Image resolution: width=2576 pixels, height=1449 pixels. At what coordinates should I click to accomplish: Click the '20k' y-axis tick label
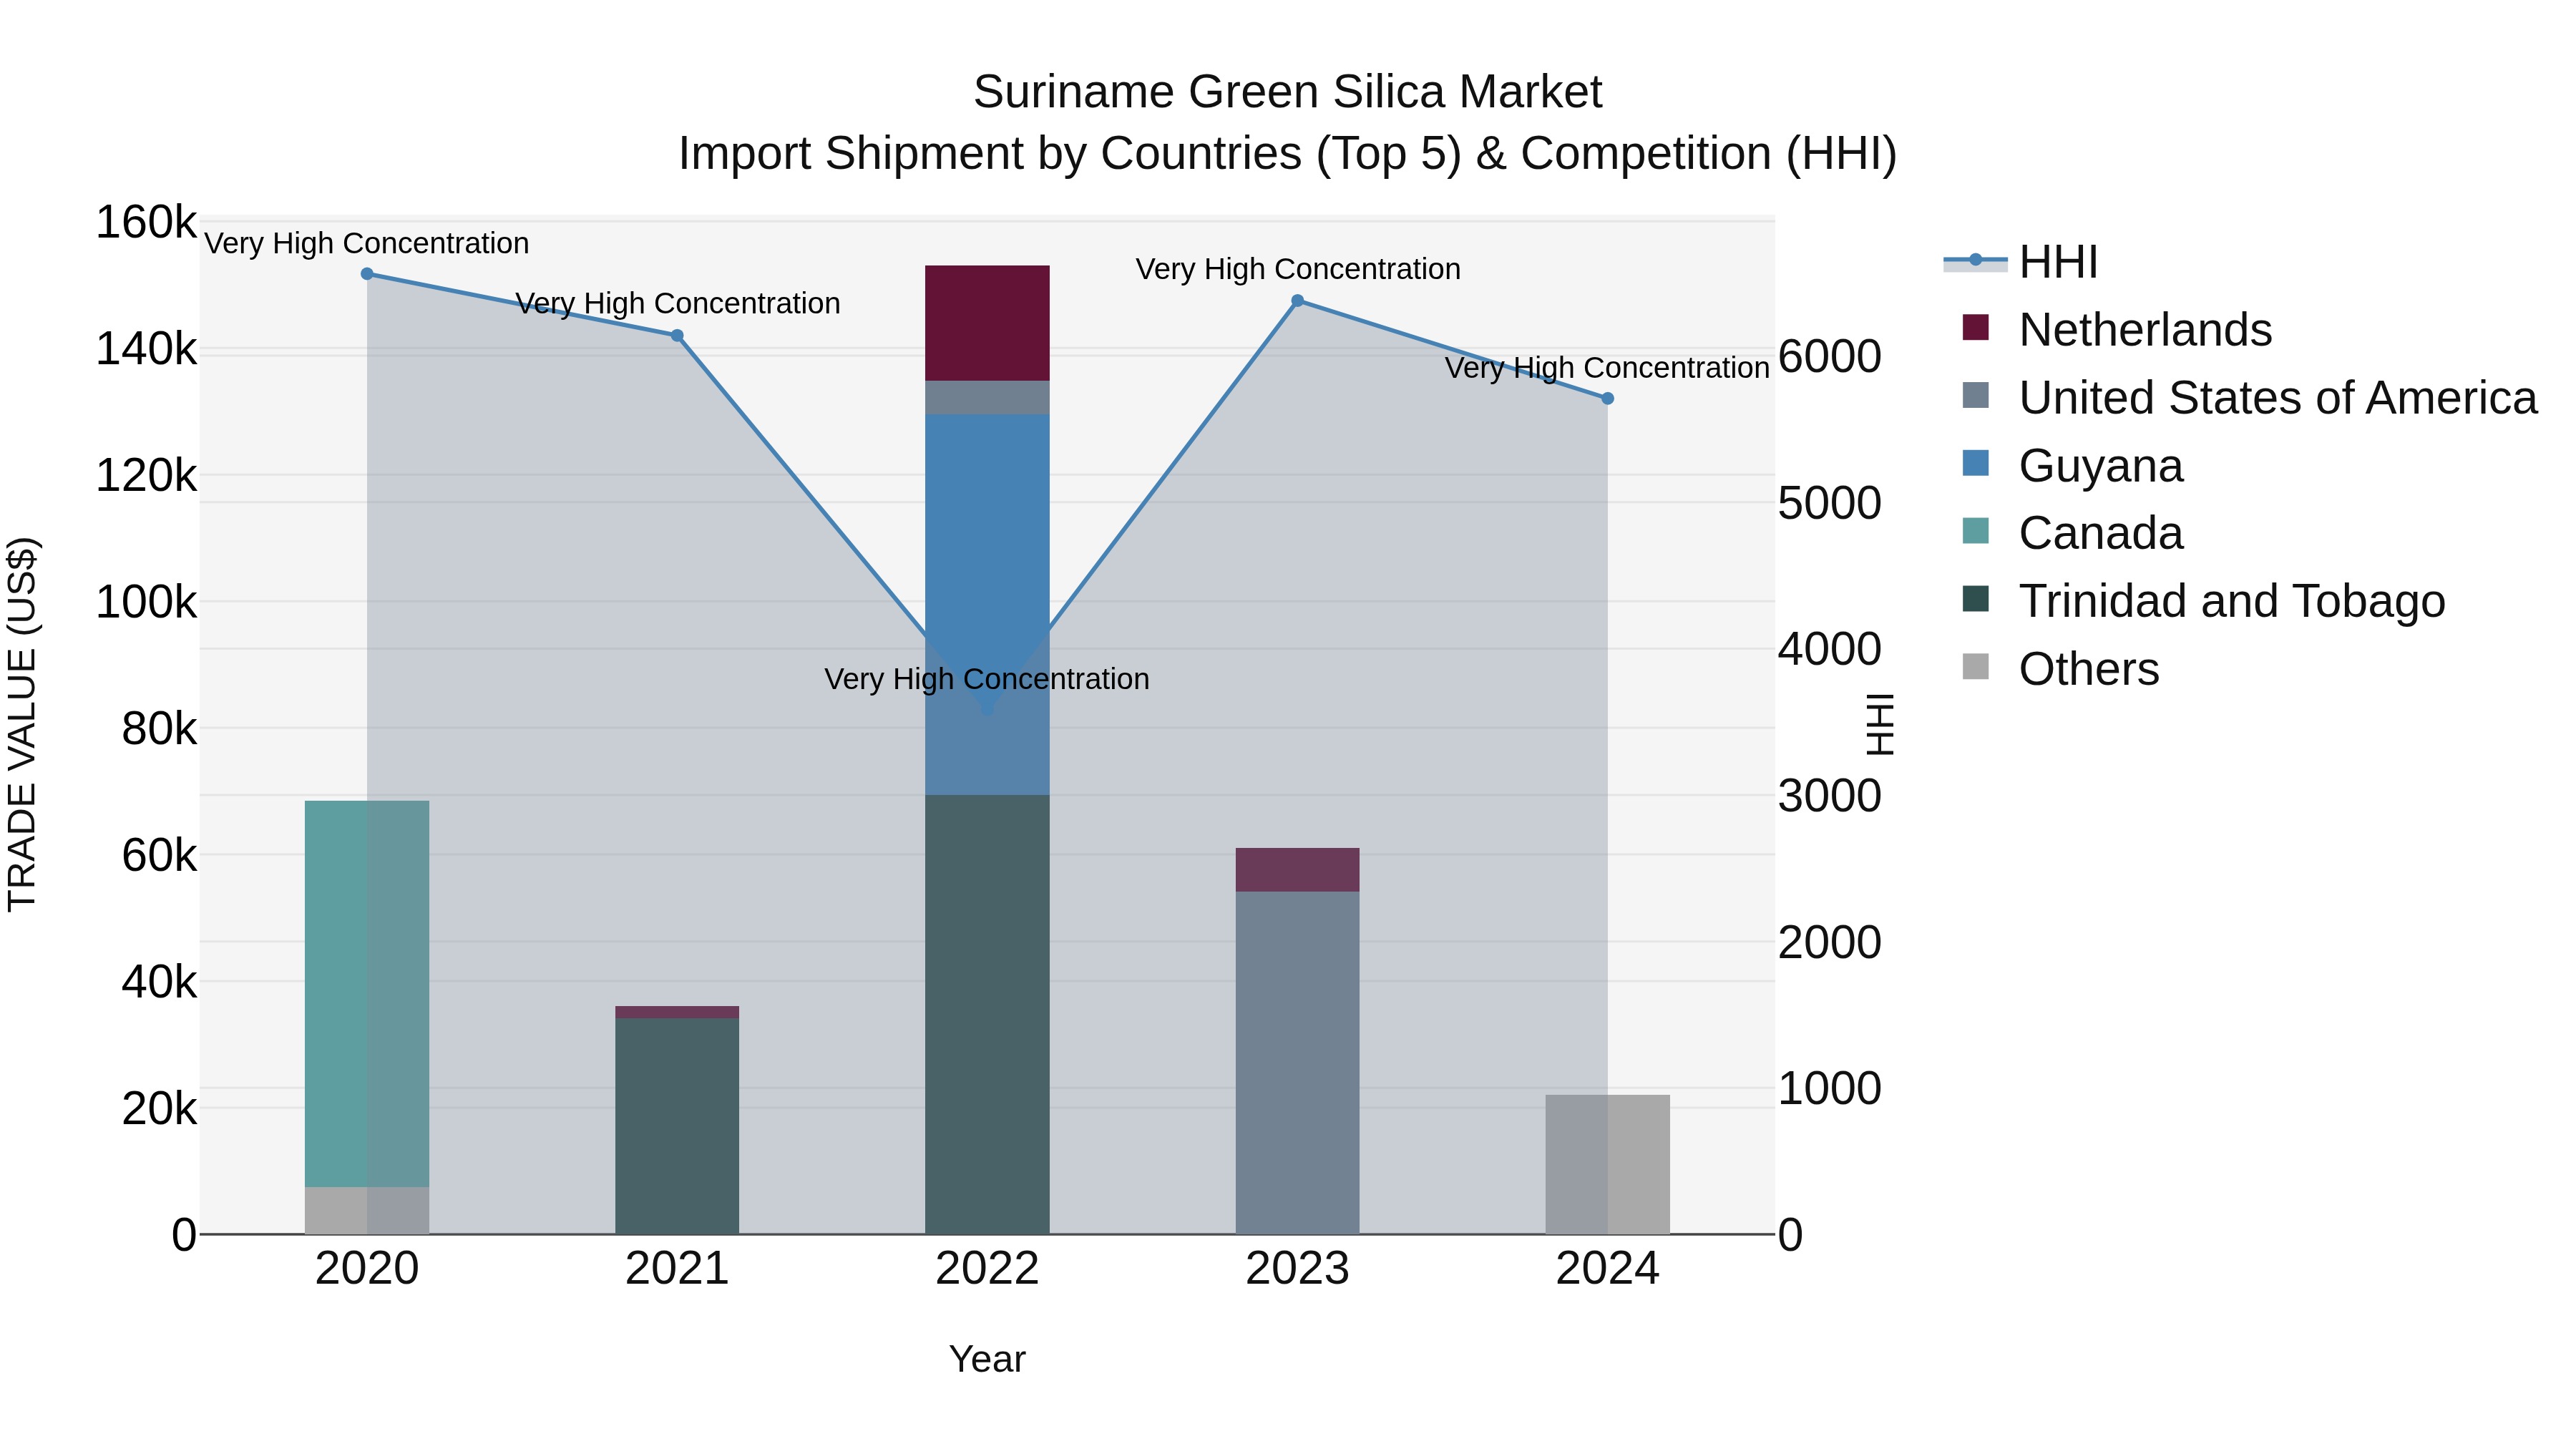click(x=159, y=1108)
